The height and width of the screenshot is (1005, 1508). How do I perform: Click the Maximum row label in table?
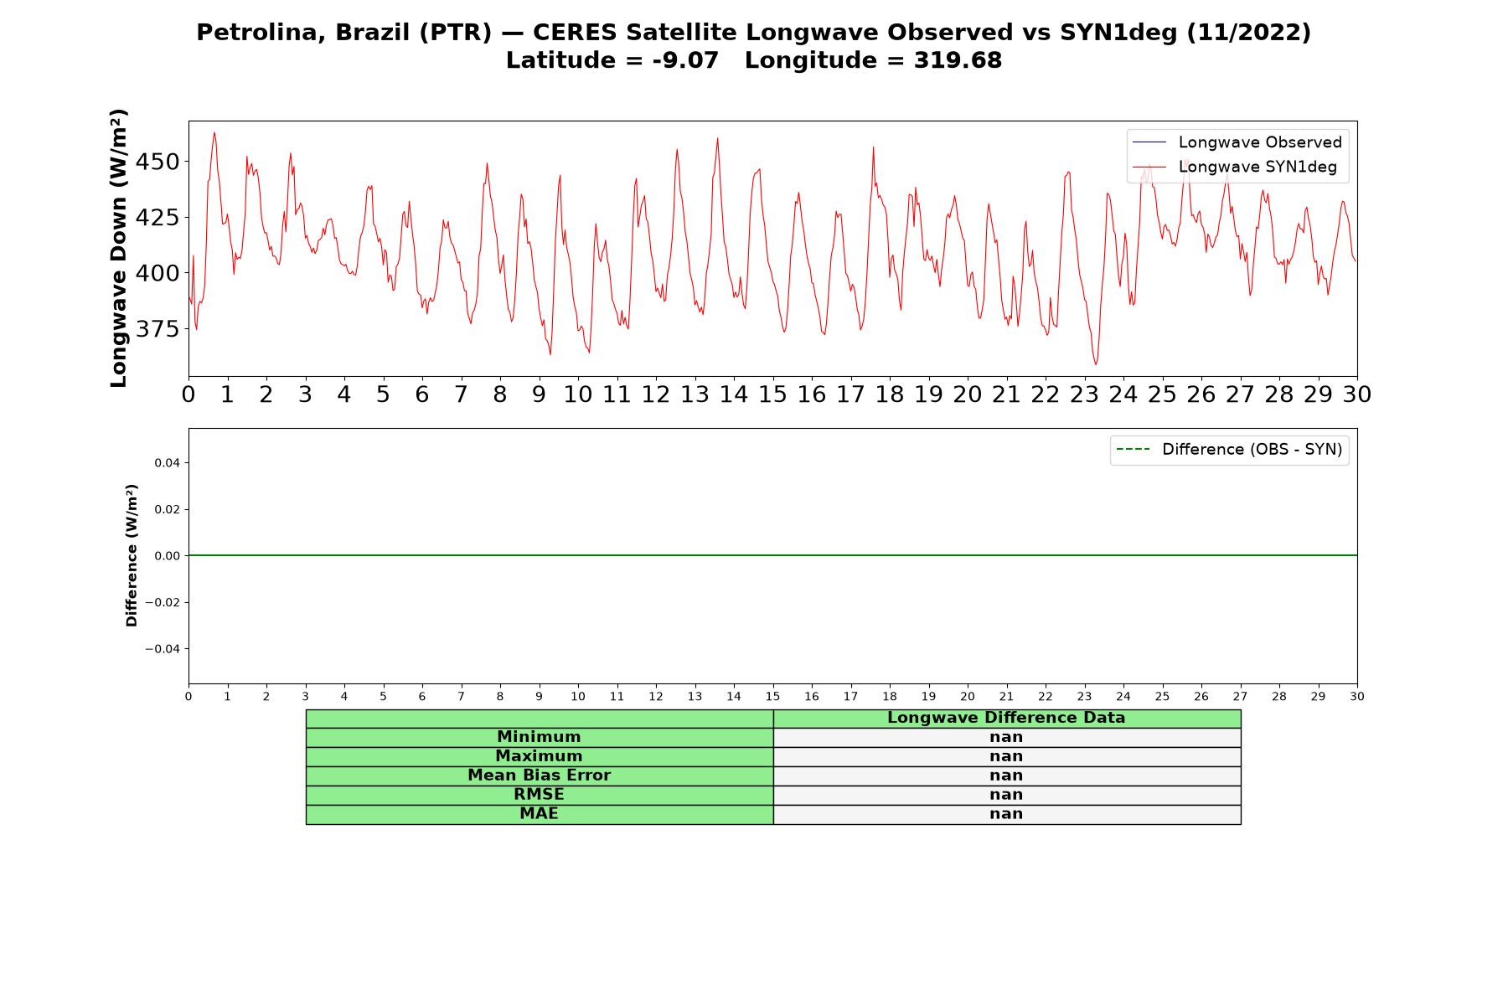(539, 756)
